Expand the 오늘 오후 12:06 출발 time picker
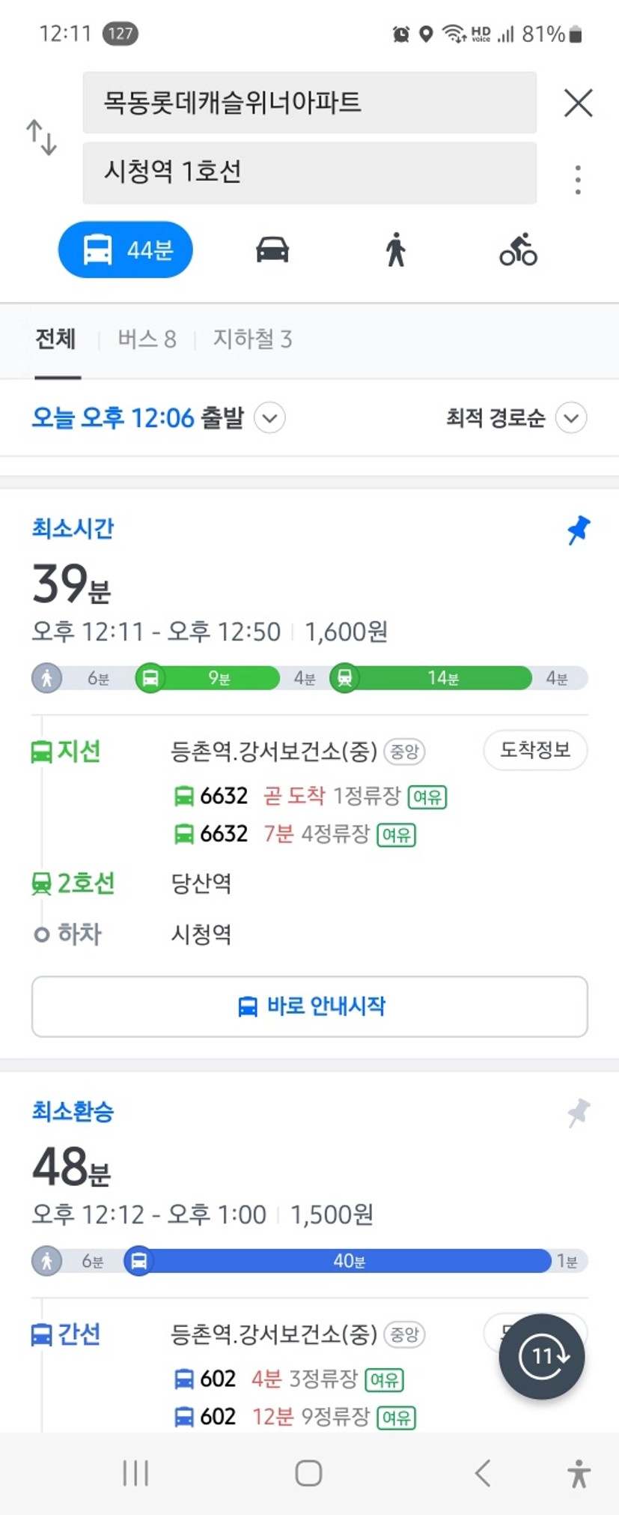The image size is (619, 1515). [x=158, y=418]
